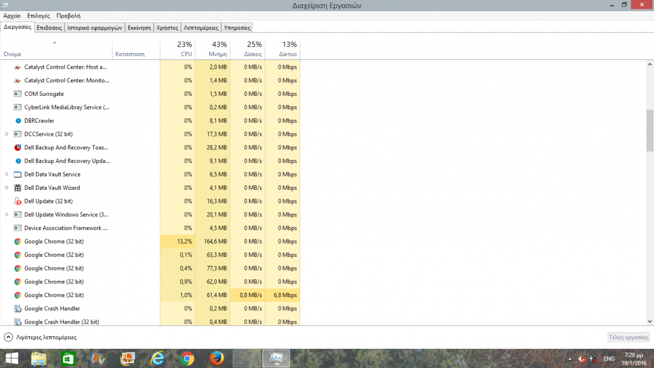Click the COM Surrogate process icon
Image resolution: width=654 pixels, height=368 pixels.
(x=17, y=94)
